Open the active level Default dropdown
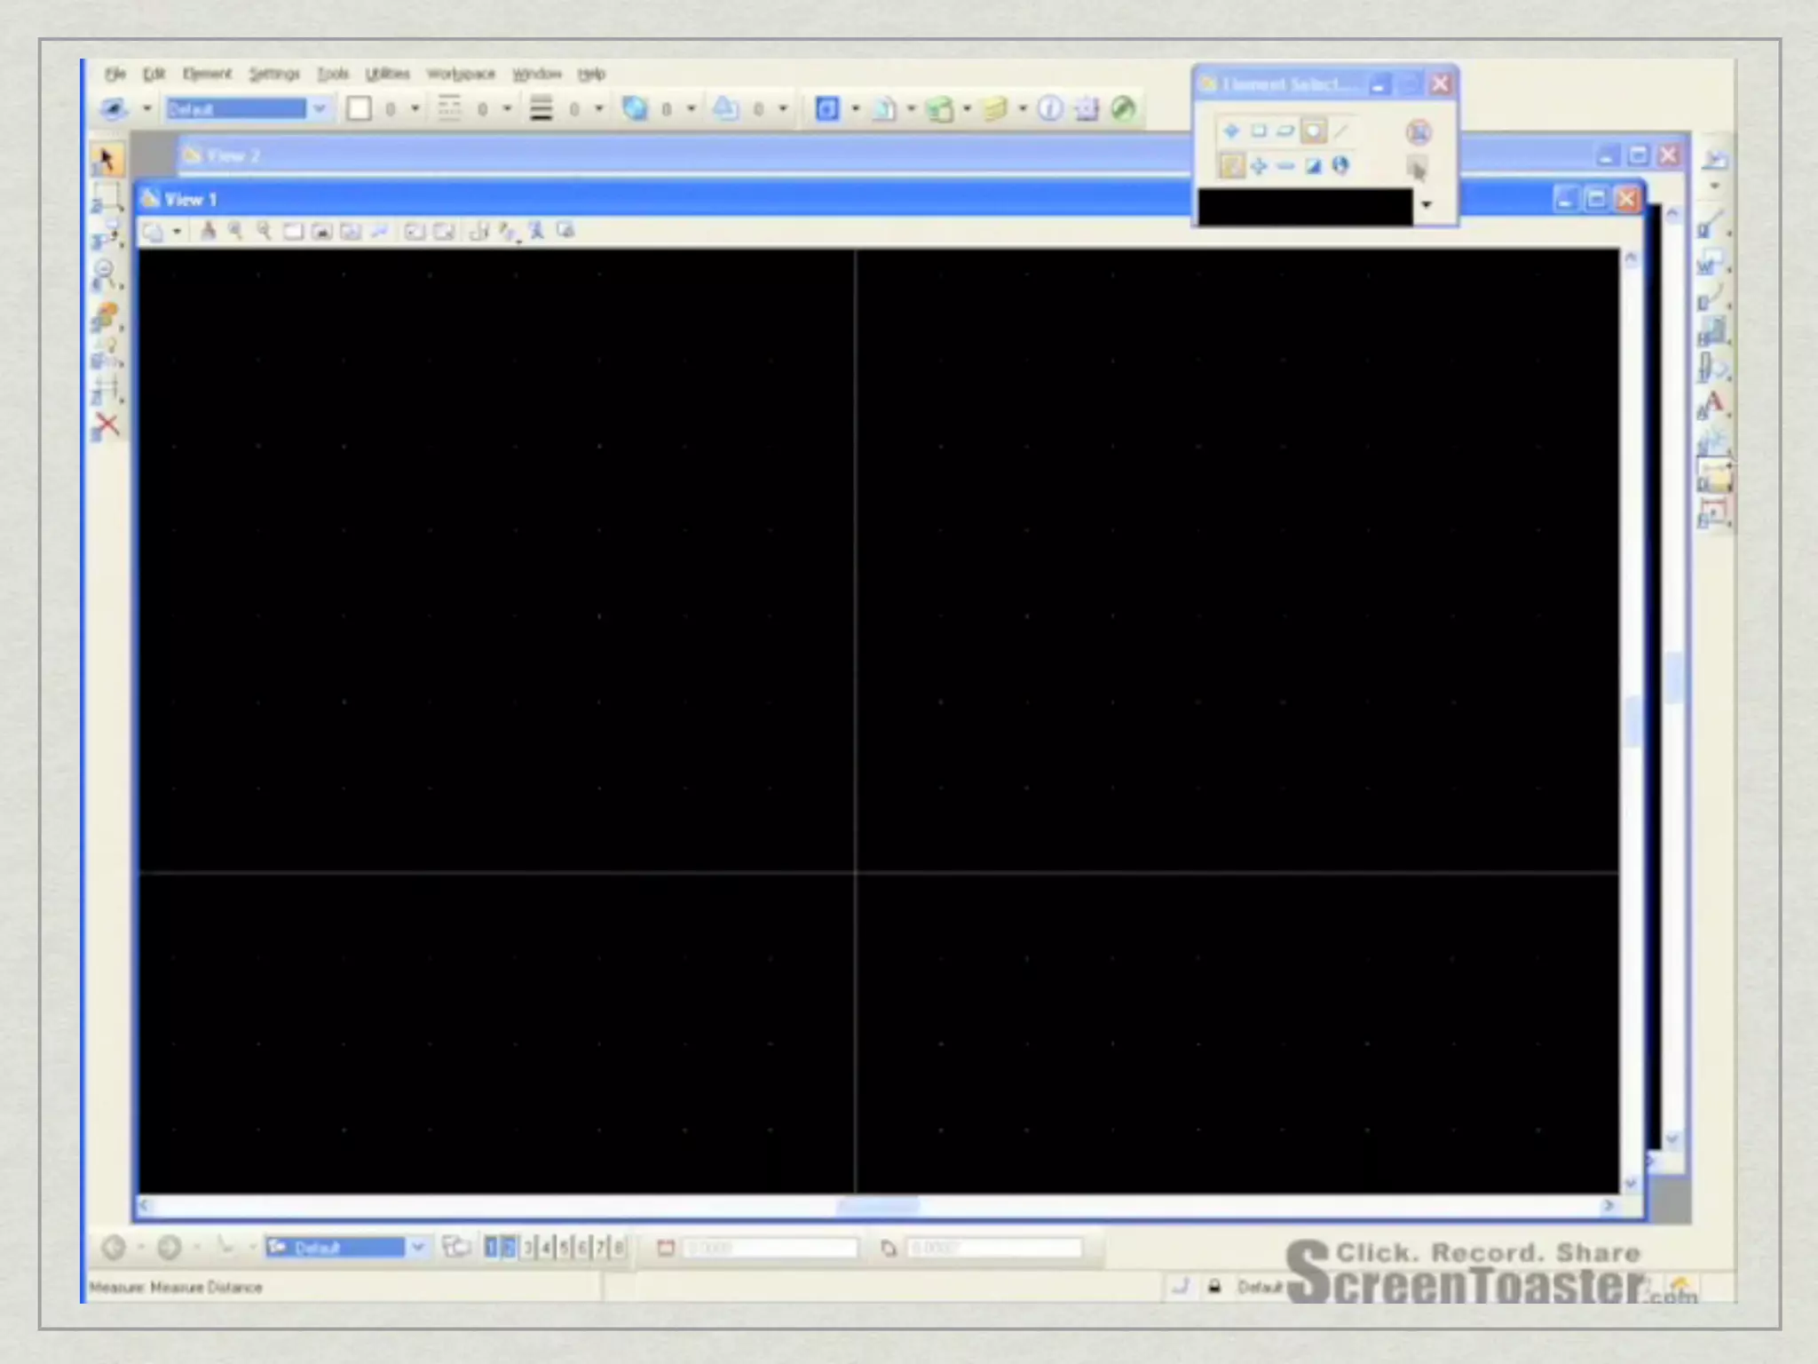 [x=319, y=109]
